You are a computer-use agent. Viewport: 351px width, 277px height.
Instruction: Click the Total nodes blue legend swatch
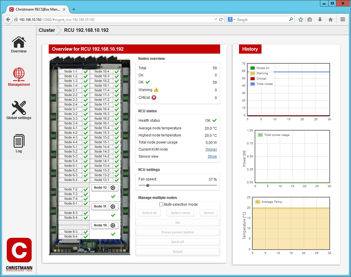coord(253,84)
